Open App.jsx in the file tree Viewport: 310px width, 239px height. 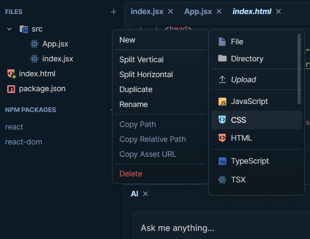pyautogui.click(x=55, y=44)
